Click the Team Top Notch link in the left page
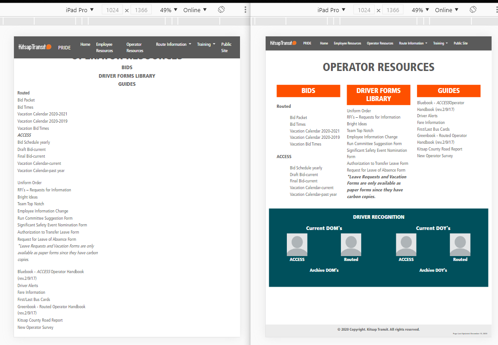The image size is (498, 345). [x=31, y=204]
